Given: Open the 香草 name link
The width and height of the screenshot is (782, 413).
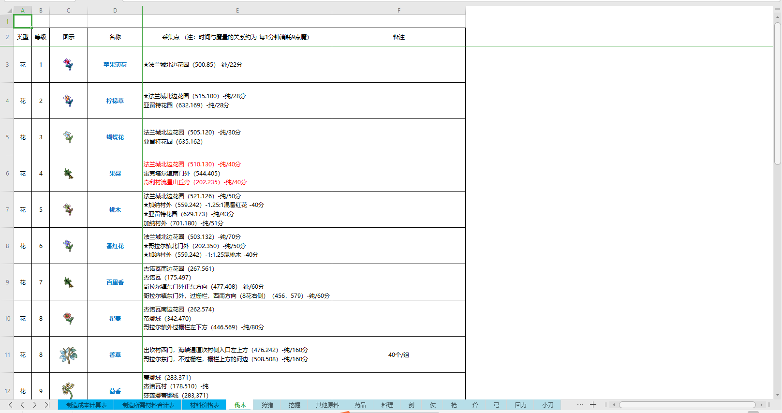Looking at the screenshot, I should click(115, 354).
